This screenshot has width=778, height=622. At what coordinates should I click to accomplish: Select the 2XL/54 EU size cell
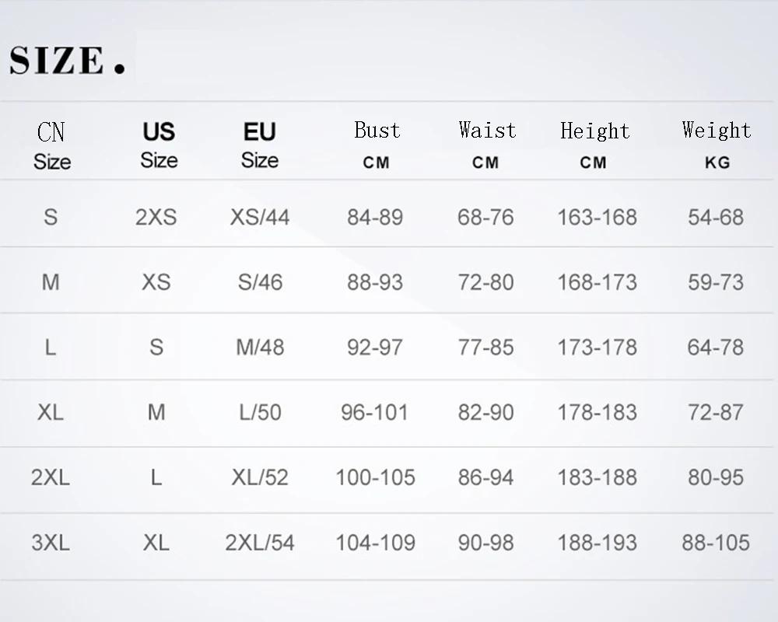[260, 543]
